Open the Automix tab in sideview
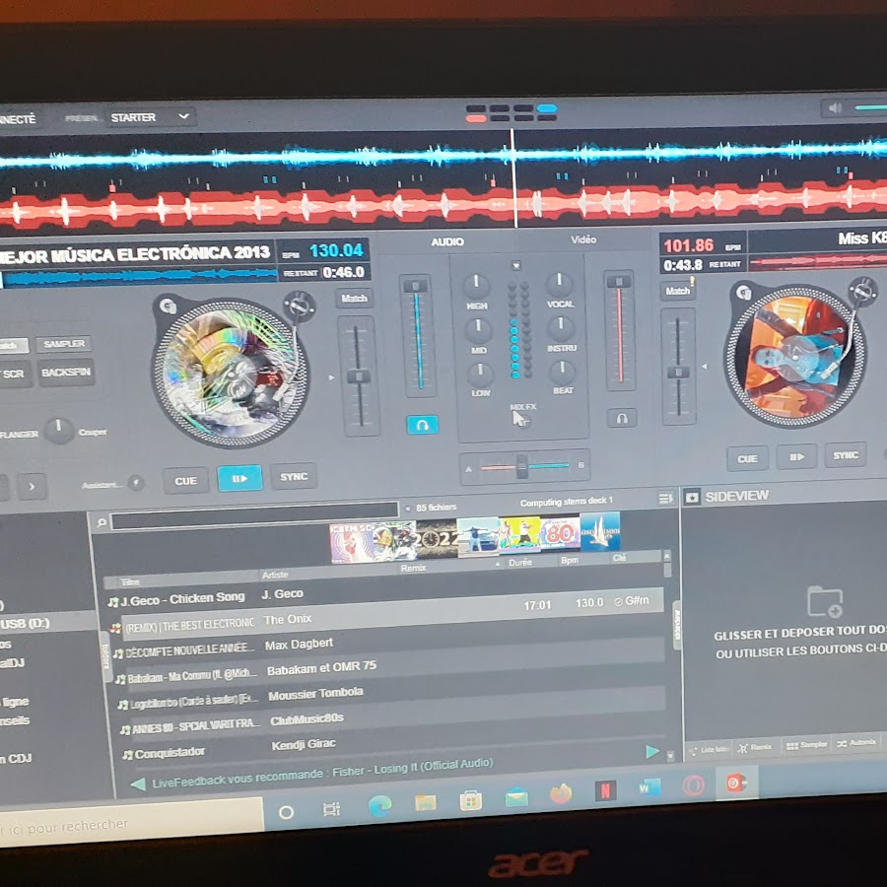The width and height of the screenshot is (887, 887). [856, 743]
